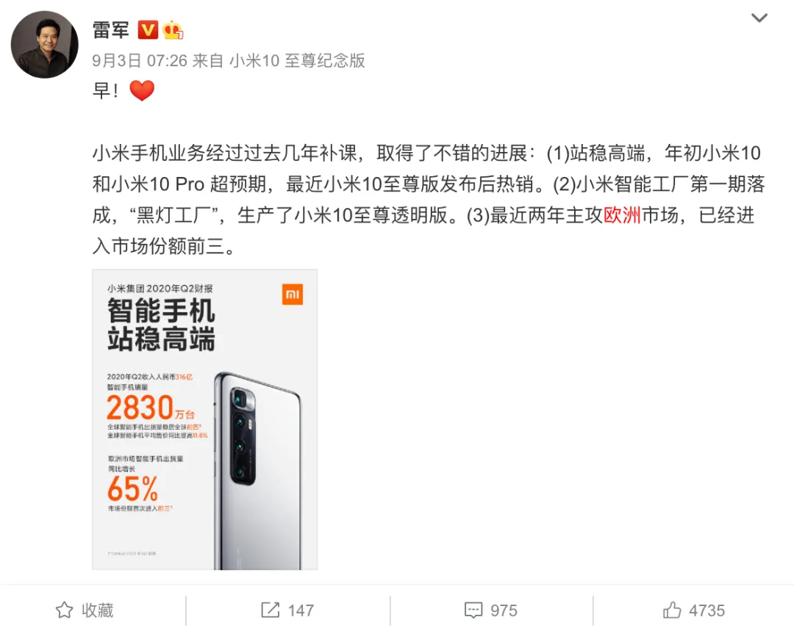794x631 pixels.
Task: Click the star favorite icon
Action: coord(64,610)
